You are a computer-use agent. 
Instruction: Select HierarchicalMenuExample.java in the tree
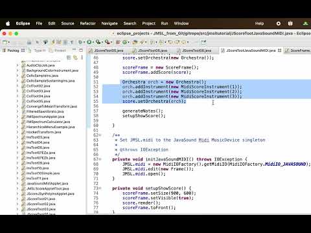[51, 127]
